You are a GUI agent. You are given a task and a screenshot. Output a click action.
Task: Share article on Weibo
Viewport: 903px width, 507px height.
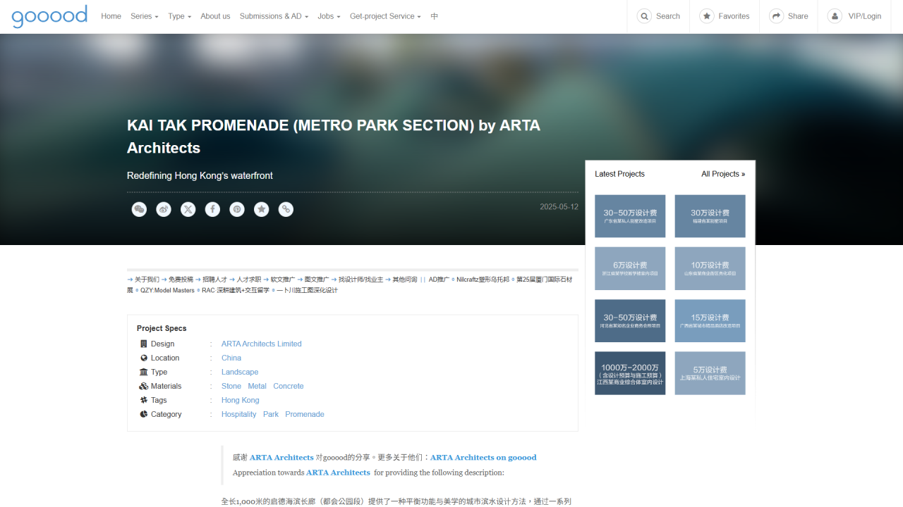[x=164, y=209]
